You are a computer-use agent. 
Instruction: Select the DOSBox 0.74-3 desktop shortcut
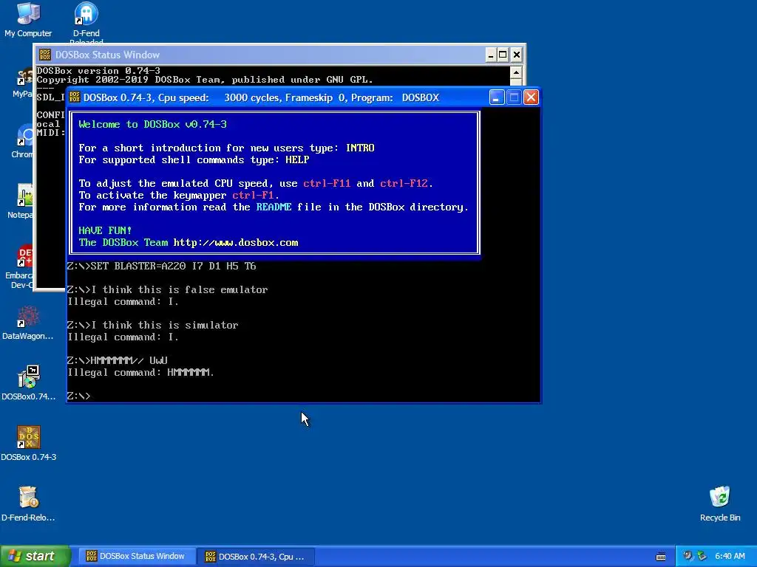tap(29, 443)
